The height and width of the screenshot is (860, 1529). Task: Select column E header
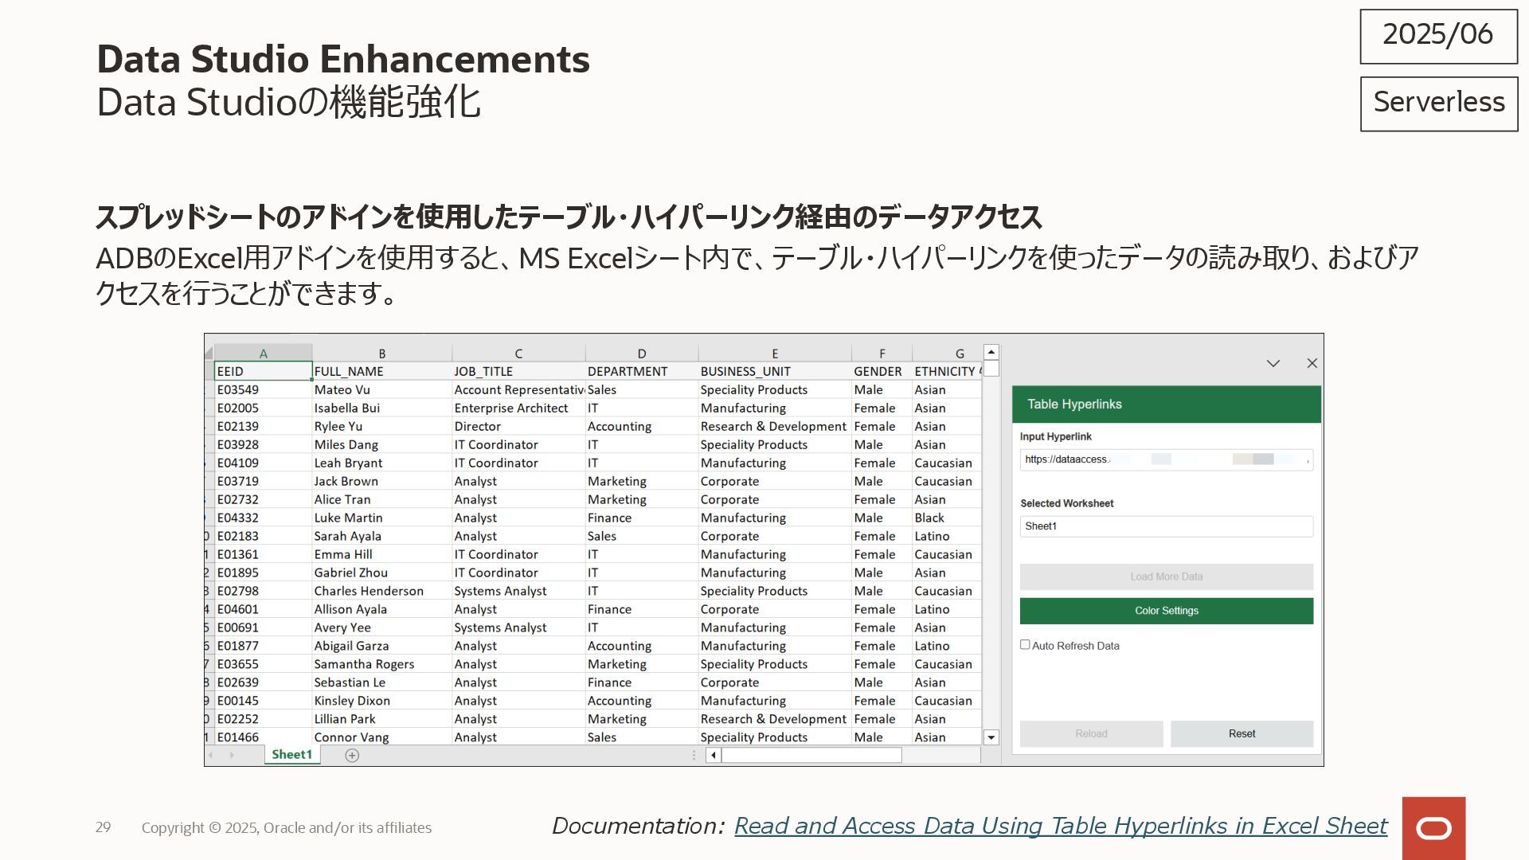click(x=775, y=353)
